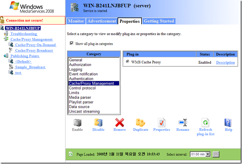242x164 pixels.
Task: Click the Disable plug-in icon
Action: click(98, 123)
